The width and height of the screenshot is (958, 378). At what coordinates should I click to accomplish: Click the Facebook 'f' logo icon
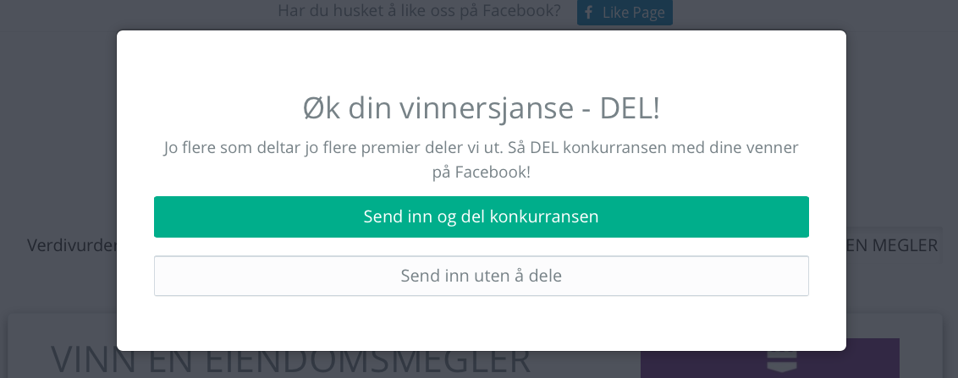click(588, 12)
